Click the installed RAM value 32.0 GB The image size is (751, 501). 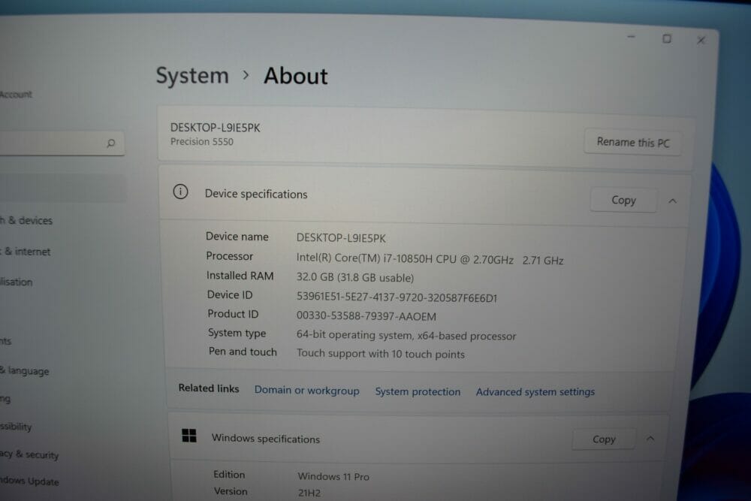point(355,278)
